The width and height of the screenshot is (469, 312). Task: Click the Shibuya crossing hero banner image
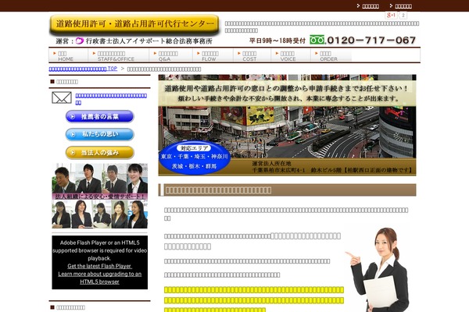[x=287, y=125]
